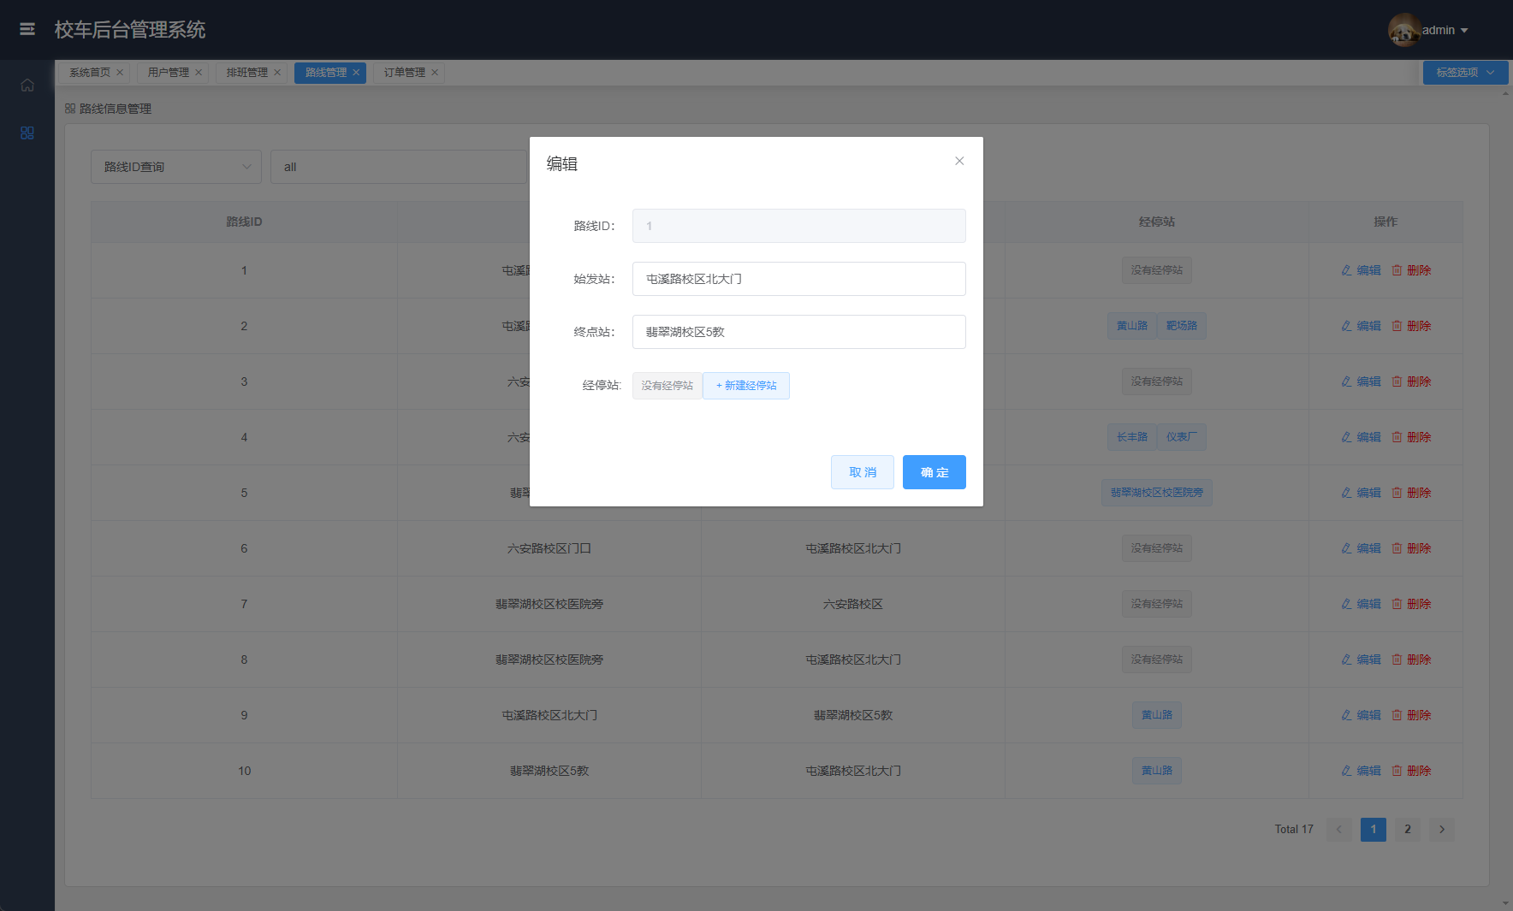Close the edit dialog with X icon
This screenshot has width=1513, height=911.
(x=959, y=161)
